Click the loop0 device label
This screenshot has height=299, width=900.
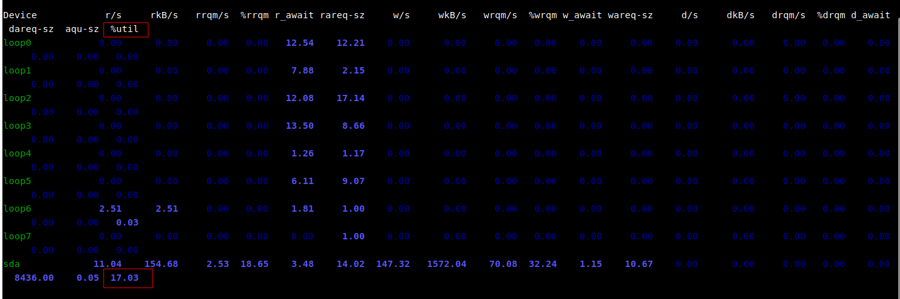(17, 43)
